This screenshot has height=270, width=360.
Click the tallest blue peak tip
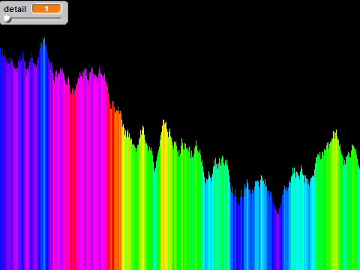(x=44, y=39)
